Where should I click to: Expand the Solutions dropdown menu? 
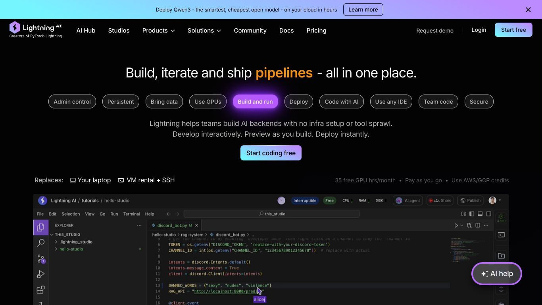[204, 31]
